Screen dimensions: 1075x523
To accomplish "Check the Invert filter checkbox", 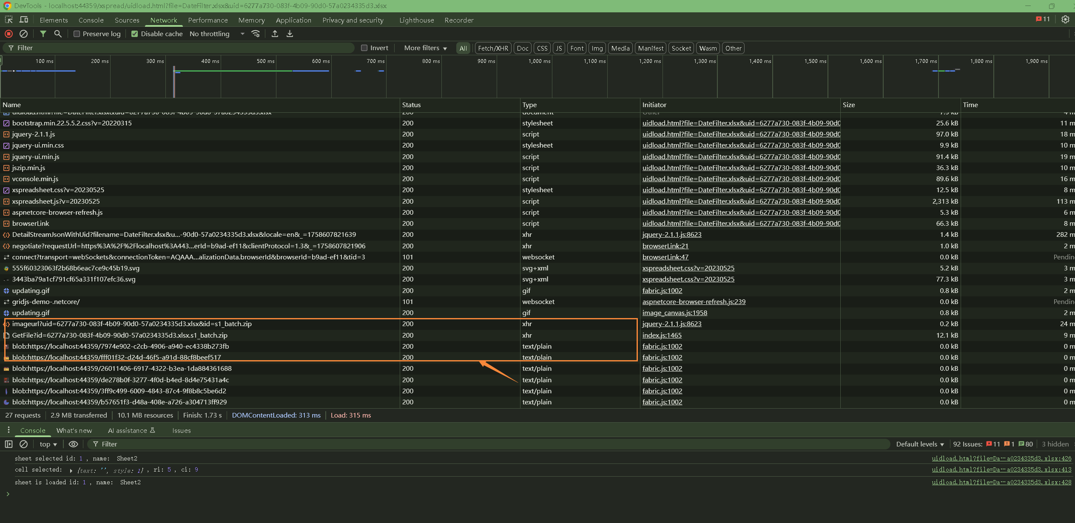I will click(x=364, y=48).
